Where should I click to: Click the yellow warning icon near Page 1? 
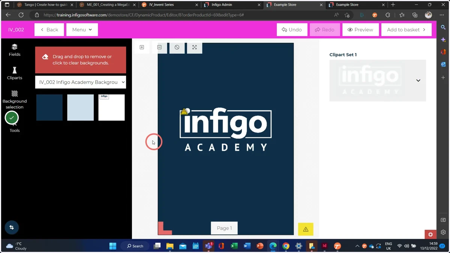[306, 229]
